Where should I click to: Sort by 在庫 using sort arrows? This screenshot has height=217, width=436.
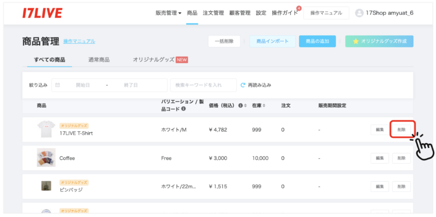click(x=264, y=106)
